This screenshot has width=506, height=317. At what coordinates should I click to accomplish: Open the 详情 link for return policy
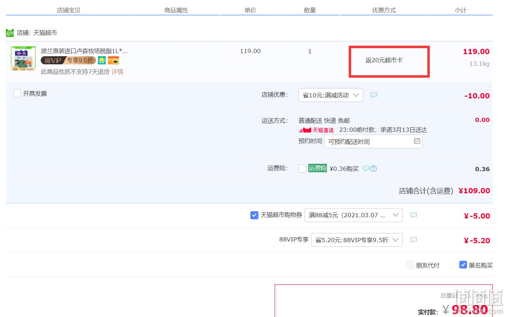click(x=117, y=72)
